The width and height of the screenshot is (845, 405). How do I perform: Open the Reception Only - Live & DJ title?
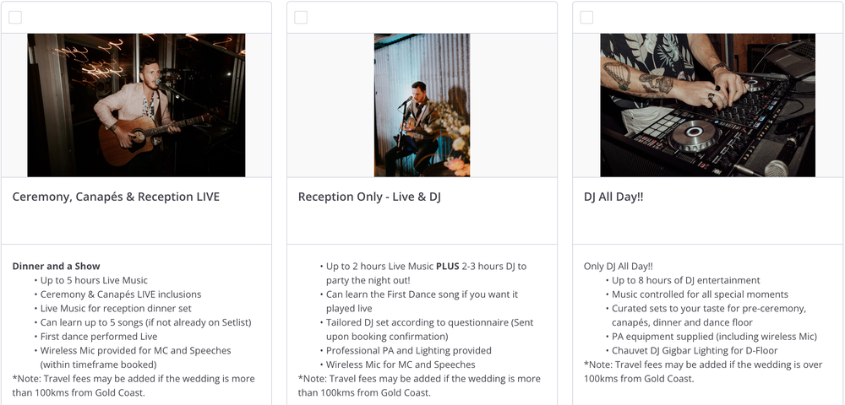[369, 197]
